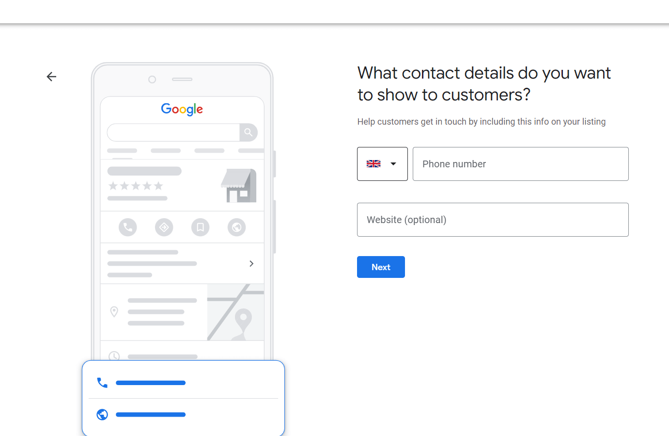Click the search bar in the phone mockup
The image size is (669, 436).
pos(173,132)
